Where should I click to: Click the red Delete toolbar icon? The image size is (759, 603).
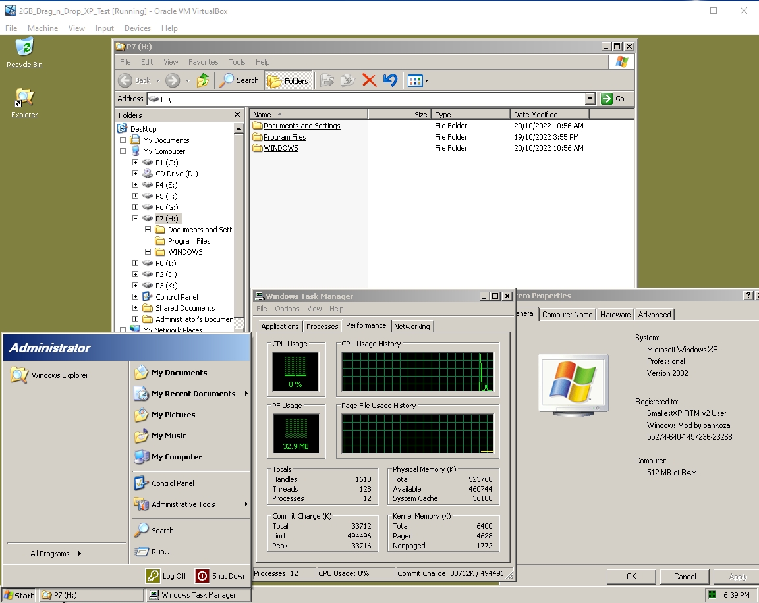[x=370, y=80]
